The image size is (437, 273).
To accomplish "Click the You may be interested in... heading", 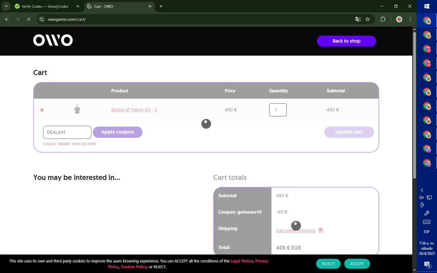I will [x=77, y=178].
